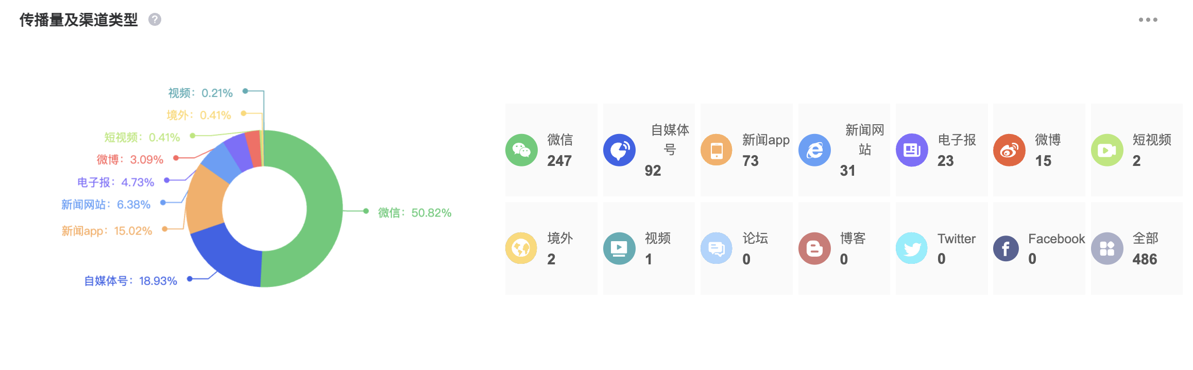Click the green short video (短视频) icon
Image resolution: width=1193 pixels, height=370 pixels.
[1107, 150]
